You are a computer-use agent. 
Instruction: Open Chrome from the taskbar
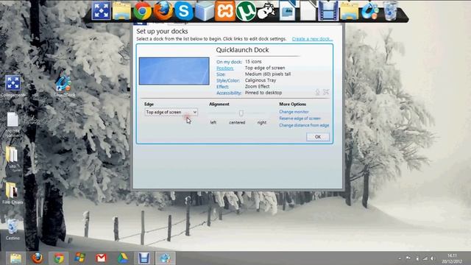pos(59,258)
